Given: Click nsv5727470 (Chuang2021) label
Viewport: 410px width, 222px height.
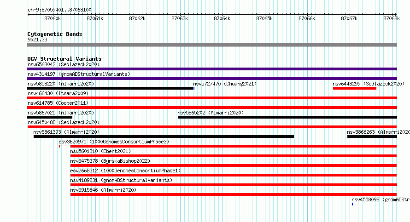Looking at the screenshot, I should [225, 84].
